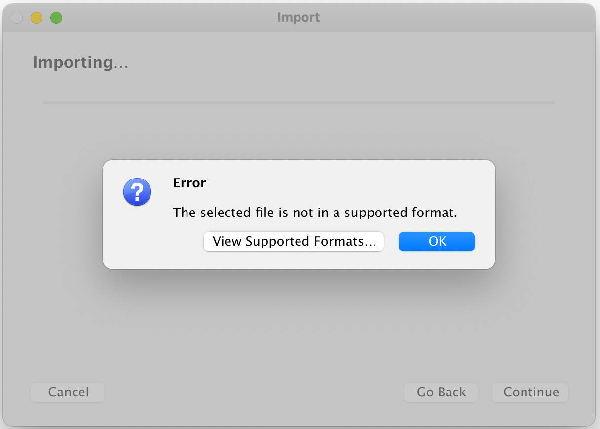Choose Go Back in Import window
The image size is (600, 429).
pyautogui.click(x=441, y=393)
